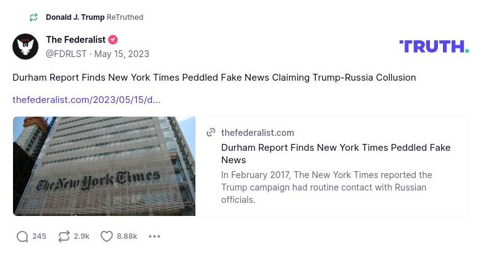
Task: Click the card description about February 2017
Action: click(326, 187)
